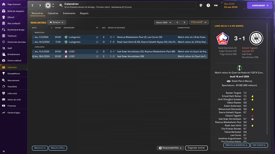
Task: Open Compétitions trophy icon
Action: [x=4, y=74]
